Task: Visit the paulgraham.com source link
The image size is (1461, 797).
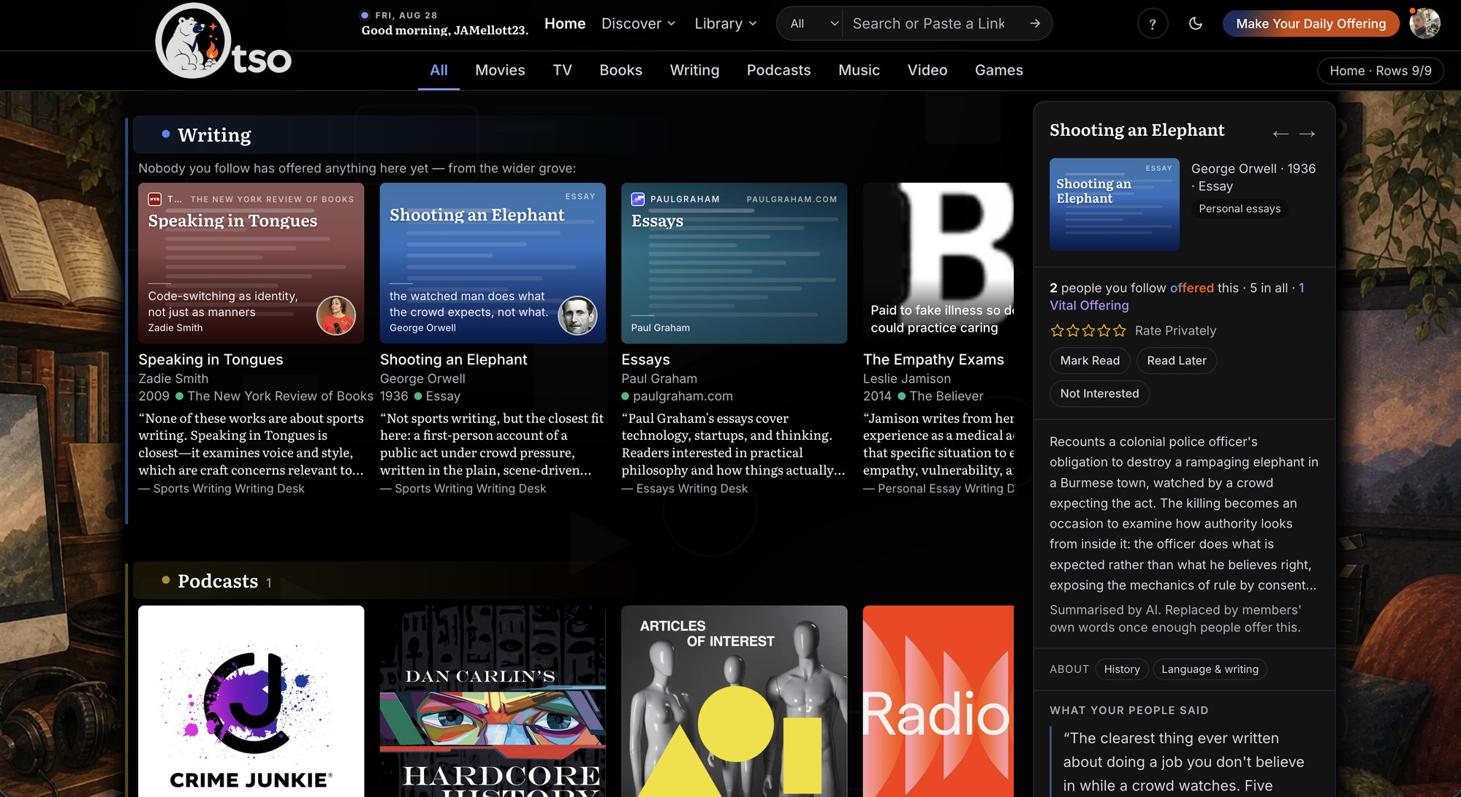Action: pos(683,396)
